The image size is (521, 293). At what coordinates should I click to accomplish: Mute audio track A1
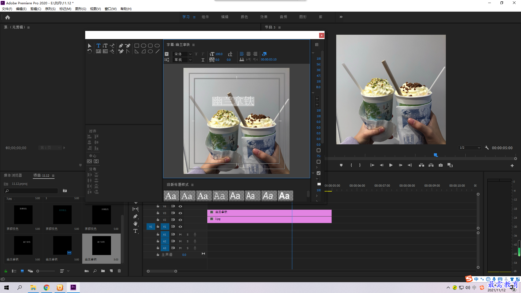pyautogui.click(x=180, y=234)
